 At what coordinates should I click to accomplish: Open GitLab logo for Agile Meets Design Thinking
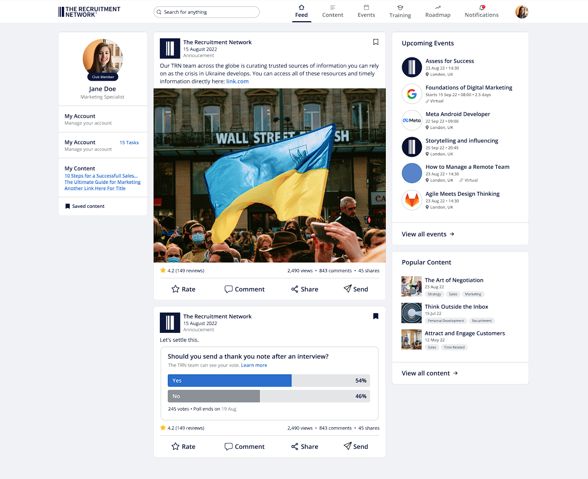pos(412,200)
